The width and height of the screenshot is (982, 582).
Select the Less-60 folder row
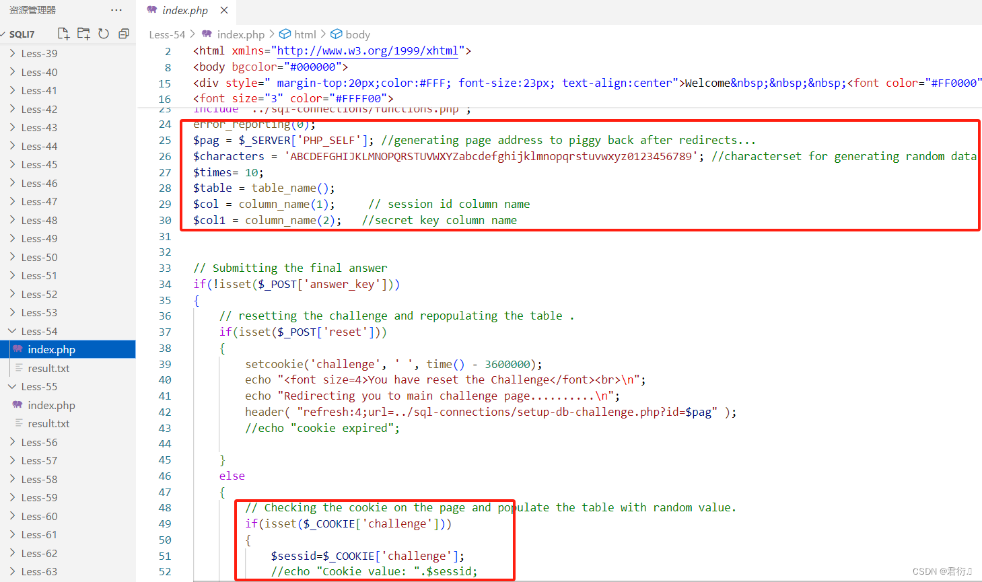point(68,516)
